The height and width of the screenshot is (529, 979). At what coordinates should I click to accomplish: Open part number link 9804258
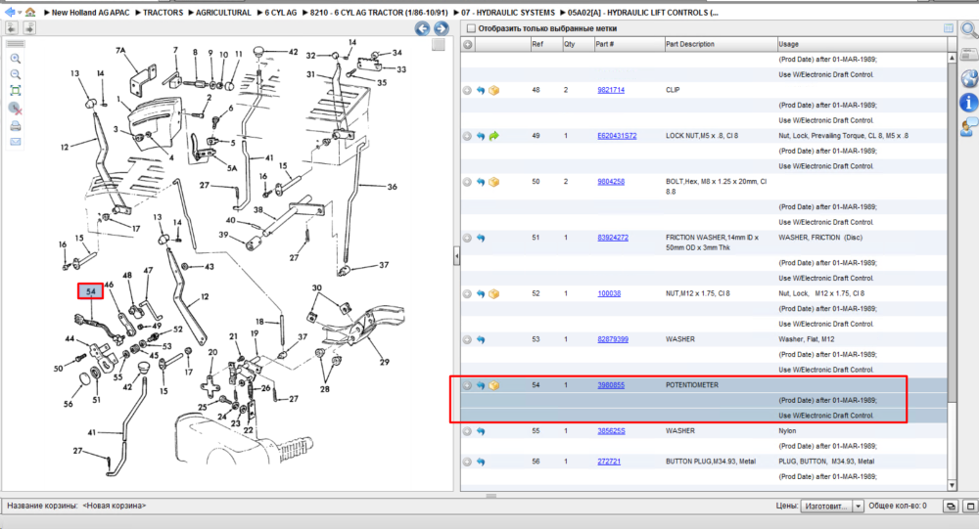pos(611,182)
